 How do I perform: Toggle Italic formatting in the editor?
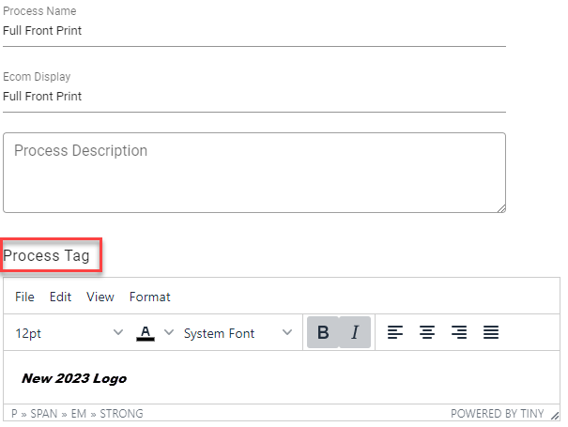pyautogui.click(x=355, y=332)
